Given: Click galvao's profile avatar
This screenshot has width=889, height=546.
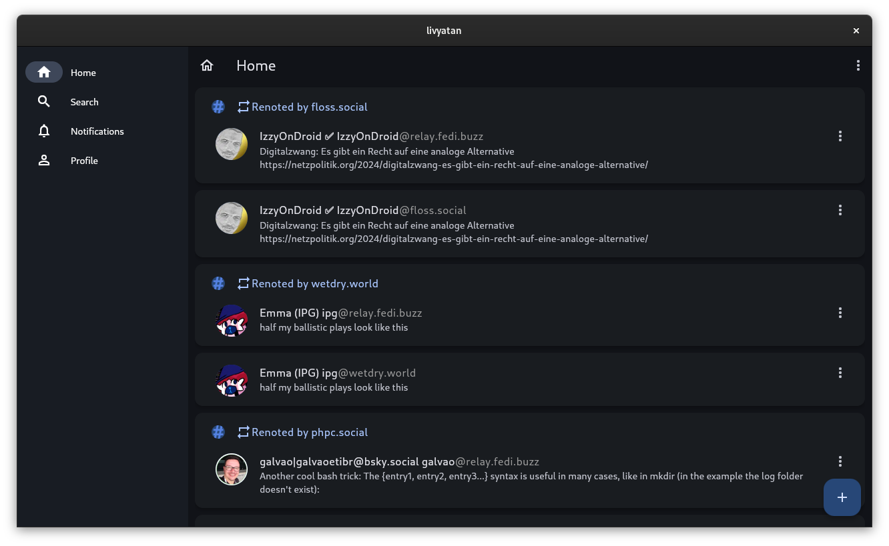Looking at the screenshot, I should click(x=232, y=469).
